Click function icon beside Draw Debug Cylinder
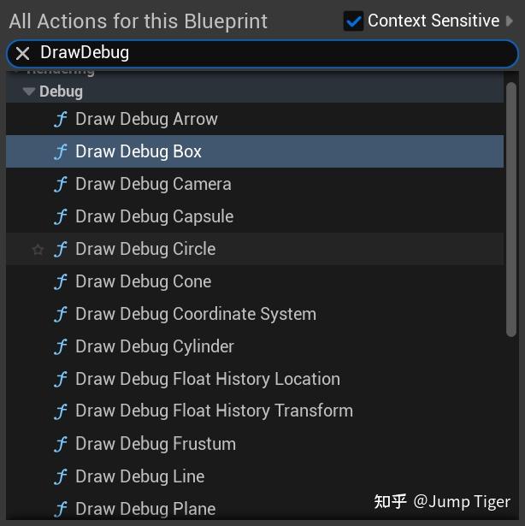The height and width of the screenshot is (526, 525). point(61,347)
